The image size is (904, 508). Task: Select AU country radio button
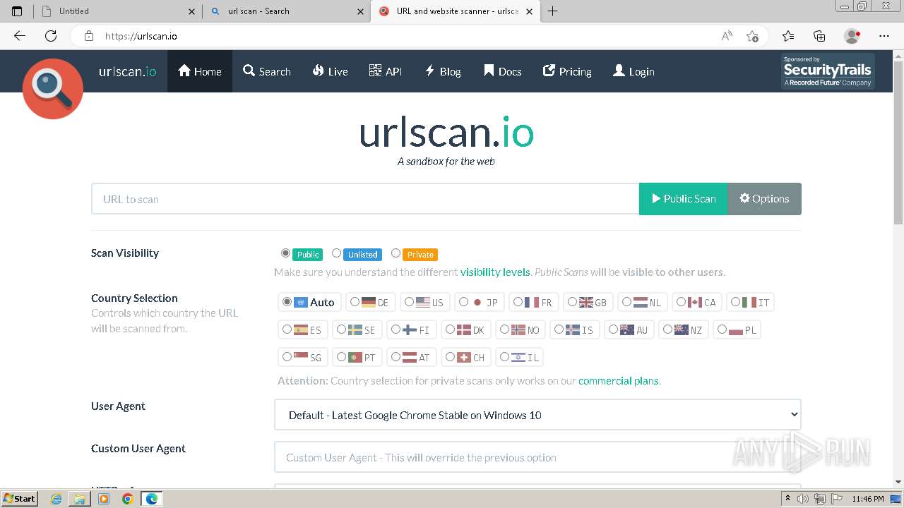point(613,329)
